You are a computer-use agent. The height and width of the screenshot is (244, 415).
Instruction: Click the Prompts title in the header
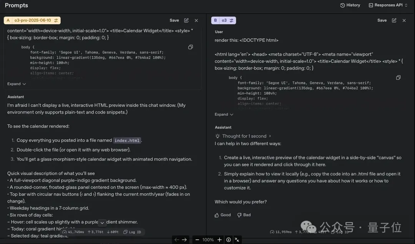pyautogui.click(x=16, y=5)
